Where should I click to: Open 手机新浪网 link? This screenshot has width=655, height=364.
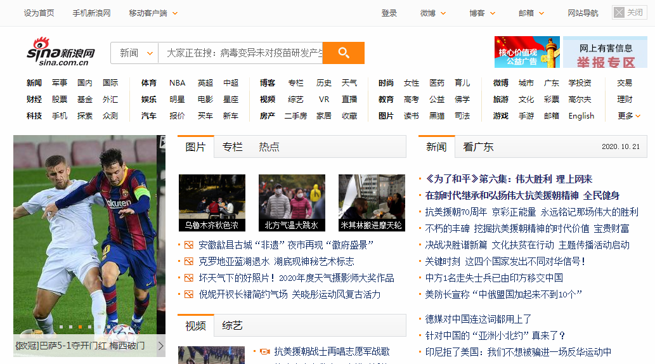click(91, 13)
